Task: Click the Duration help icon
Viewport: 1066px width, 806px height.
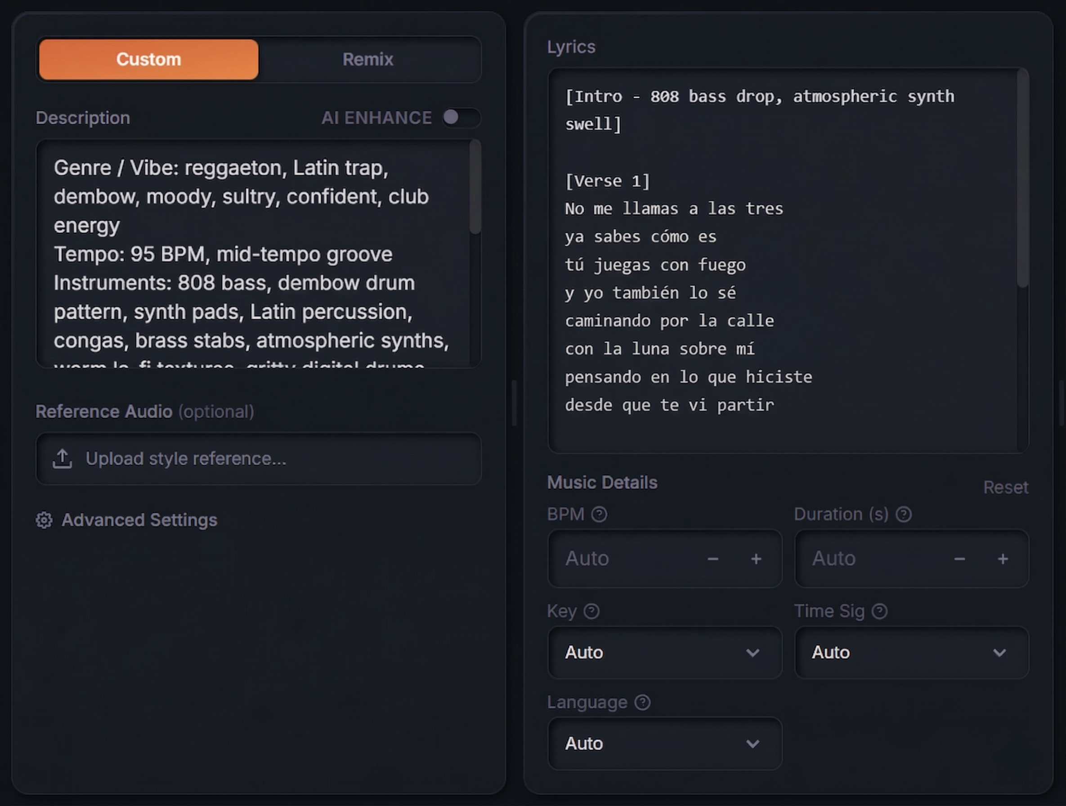Action: [x=905, y=515]
